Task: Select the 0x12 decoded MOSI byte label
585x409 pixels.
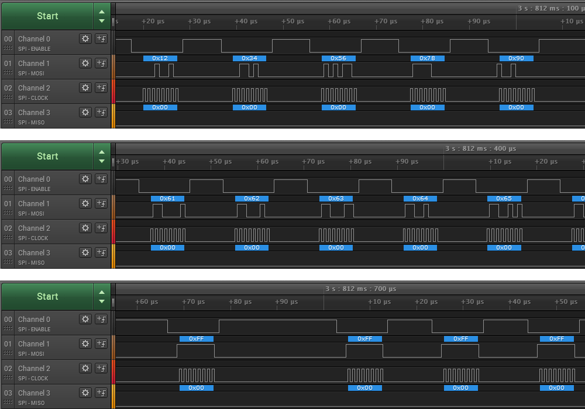Action: (160, 58)
